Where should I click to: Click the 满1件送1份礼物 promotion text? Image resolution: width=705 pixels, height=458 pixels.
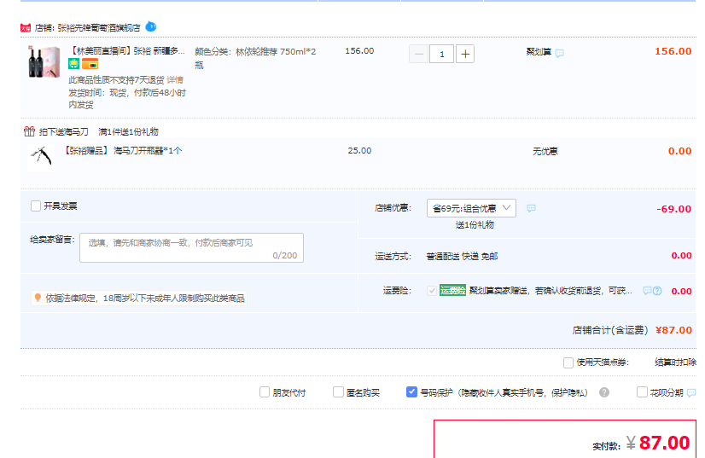click(x=129, y=131)
